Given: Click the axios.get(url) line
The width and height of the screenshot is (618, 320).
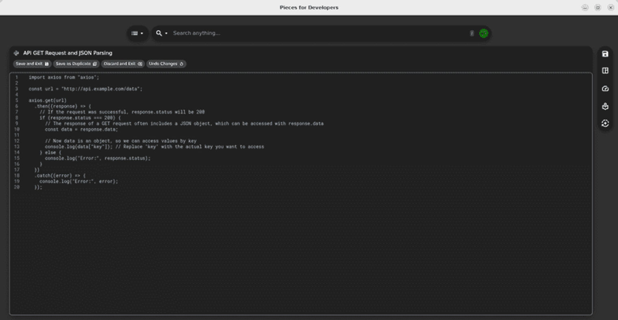Looking at the screenshot, I should pyautogui.click(x=47, y=100).
